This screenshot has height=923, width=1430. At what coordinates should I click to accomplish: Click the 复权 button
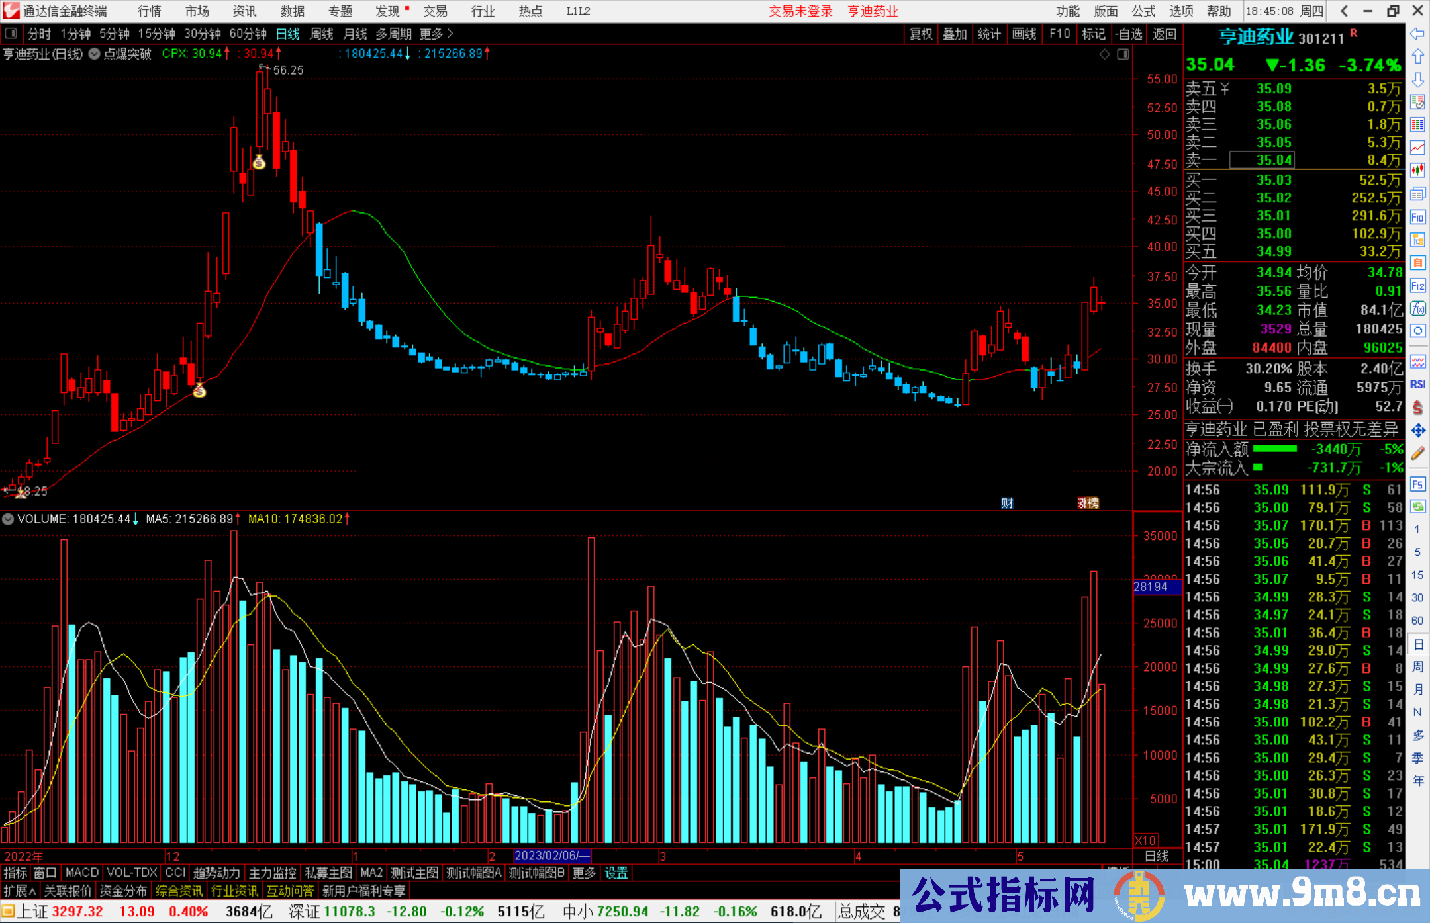pyautogui.click(x=921, y=34)
